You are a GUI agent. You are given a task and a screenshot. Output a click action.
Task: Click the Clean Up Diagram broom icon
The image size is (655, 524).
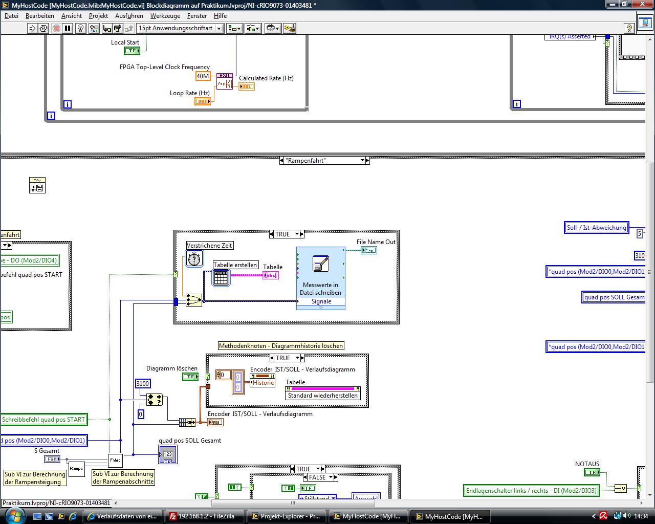coord(289,29)
